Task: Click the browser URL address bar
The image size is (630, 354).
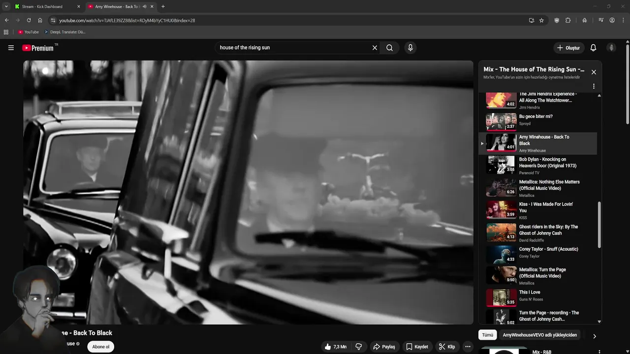Action: 290,20
